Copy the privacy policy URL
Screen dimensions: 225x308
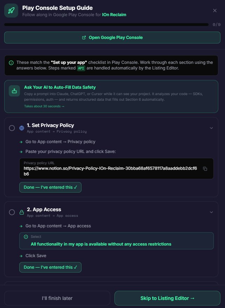pyautogui.click(x=205, y=169)
